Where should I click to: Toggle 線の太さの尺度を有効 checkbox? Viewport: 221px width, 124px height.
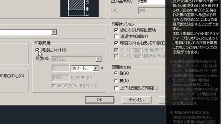click(54, 86)
